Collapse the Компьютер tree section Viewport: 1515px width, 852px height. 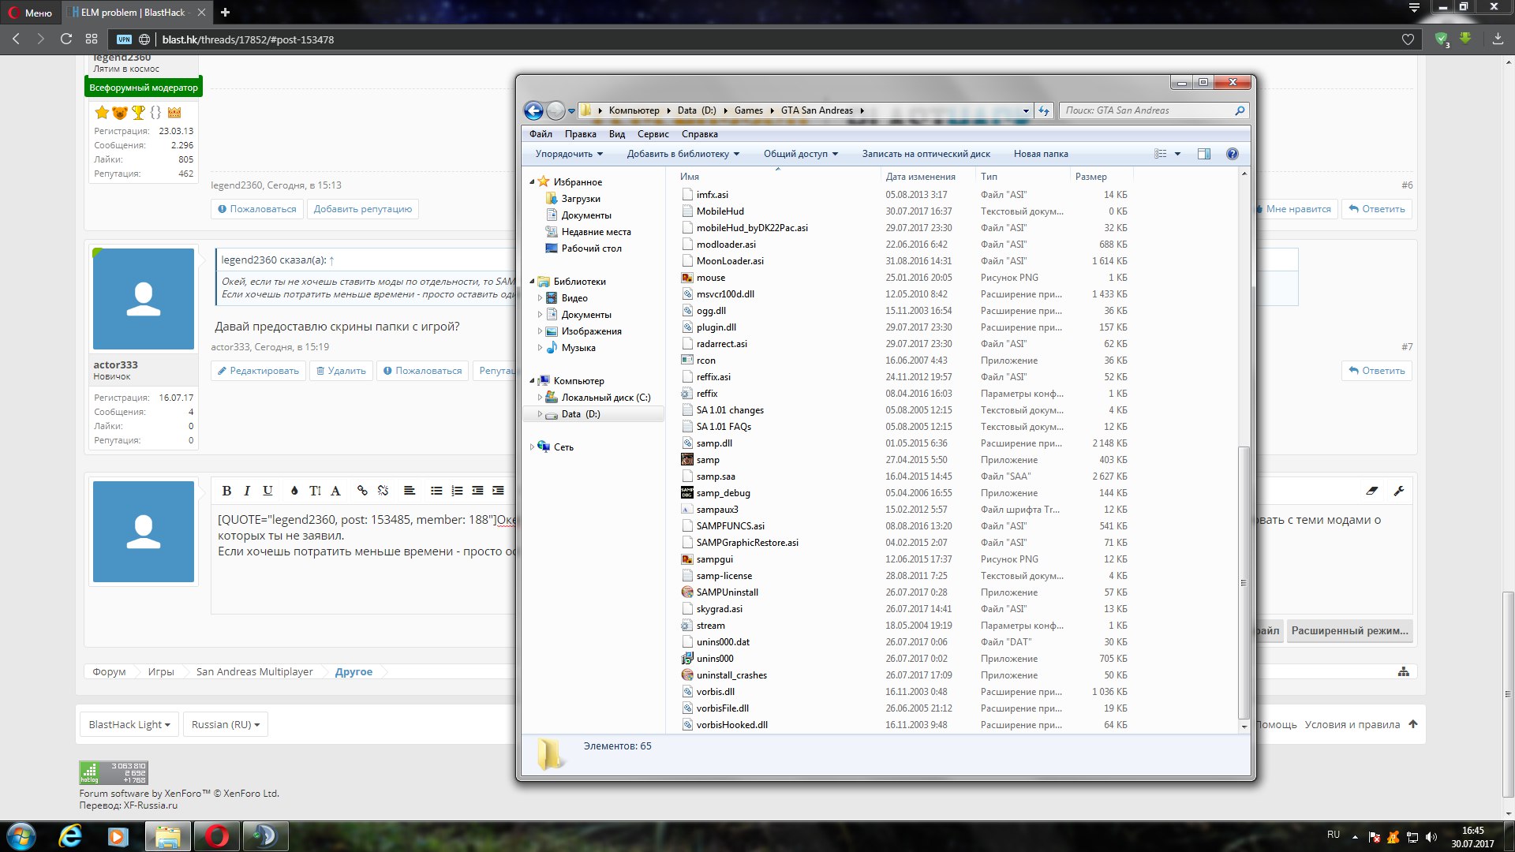532,380
